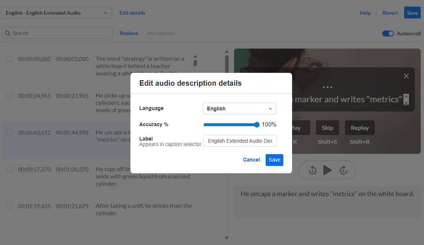The width and height of the screenshot is (424, 245).
Task: Open the English Extended Audio track dropdown
Action: [x=57, y=13]
